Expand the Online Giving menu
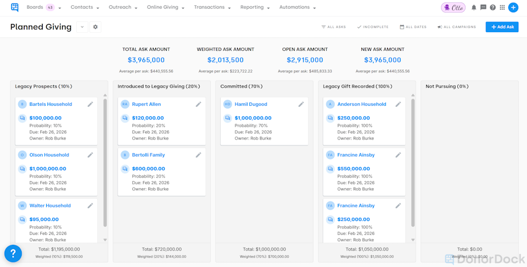Viewport: 527px width, 267px height. tap(166, 8)
